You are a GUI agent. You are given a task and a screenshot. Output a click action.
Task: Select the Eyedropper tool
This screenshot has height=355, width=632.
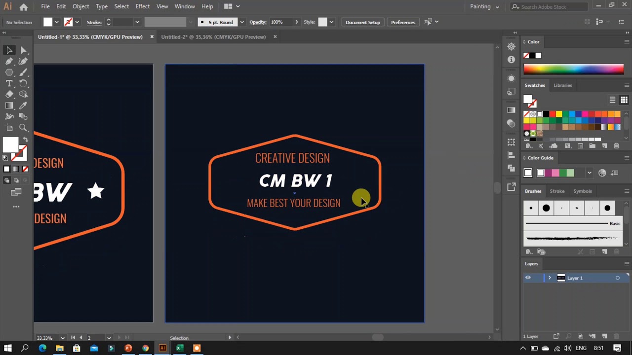coord(23,106)
